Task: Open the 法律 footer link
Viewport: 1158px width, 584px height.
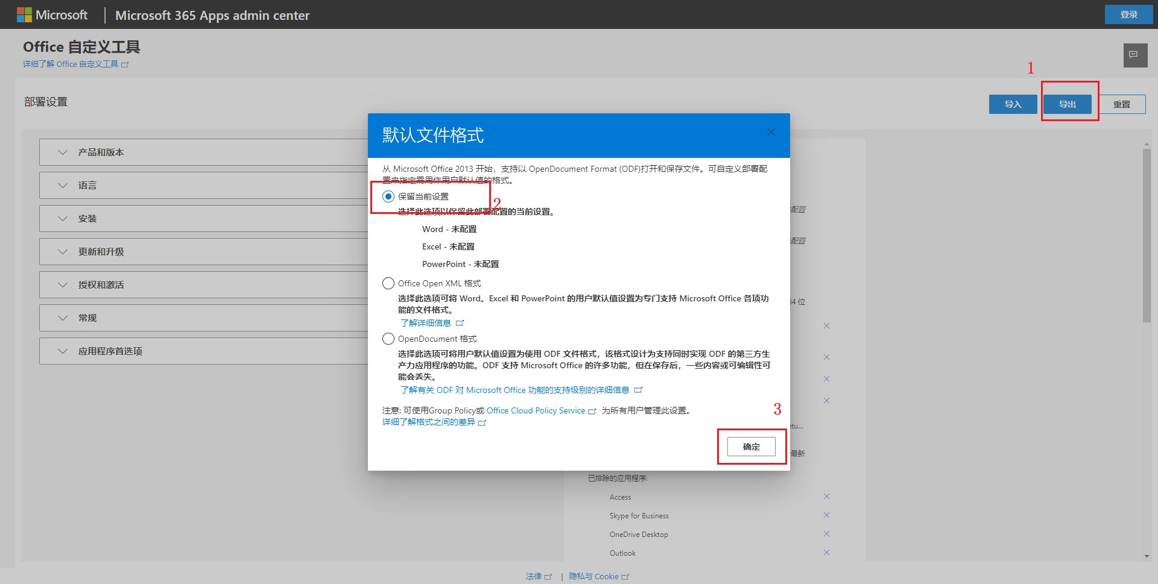Action: point(539,576)
